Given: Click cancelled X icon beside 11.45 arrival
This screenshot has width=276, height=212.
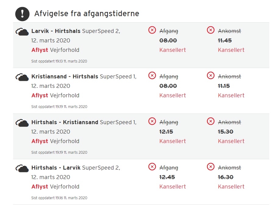Looking at the screenshot, I should coord(210,30).
